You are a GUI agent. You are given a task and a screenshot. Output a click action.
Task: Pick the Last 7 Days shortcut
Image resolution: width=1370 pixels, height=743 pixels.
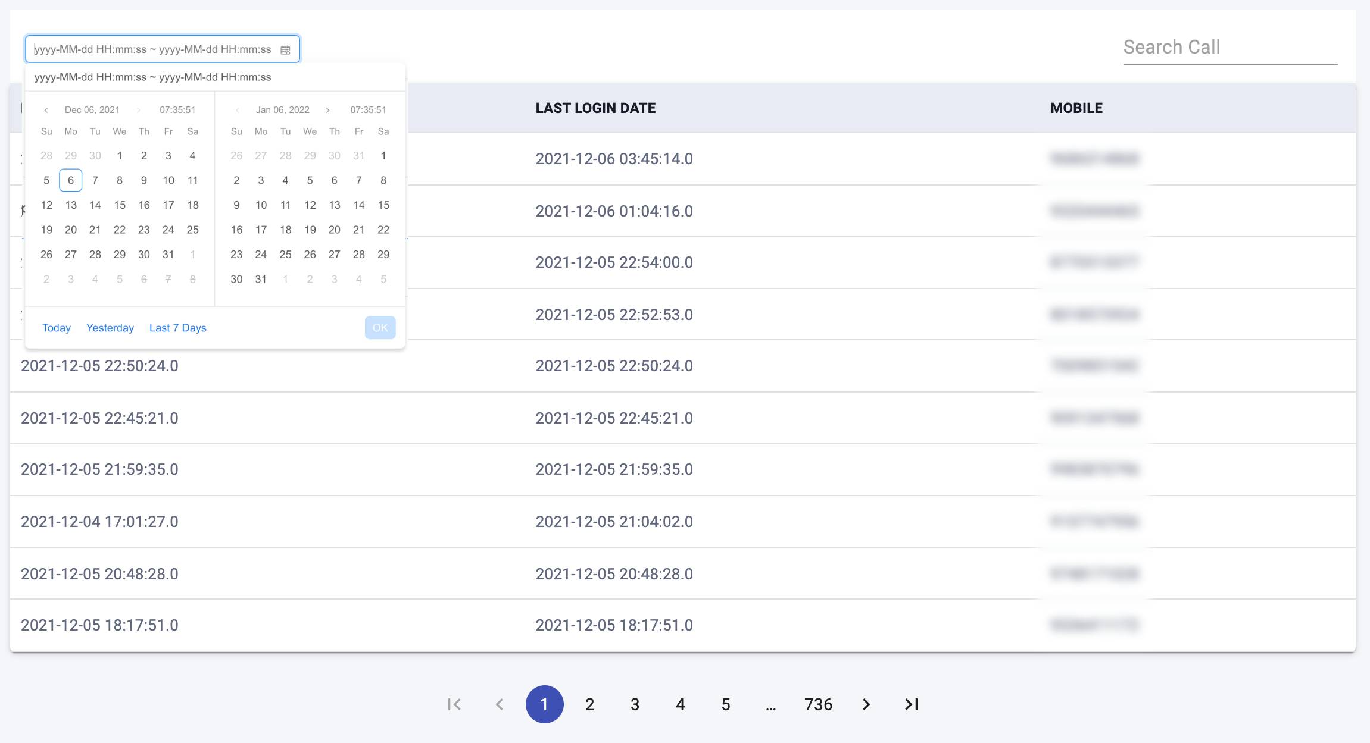click(x=178, y=328)
